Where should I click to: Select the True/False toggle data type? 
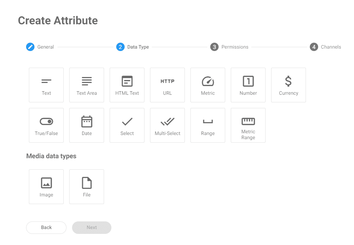coord(46,125)
